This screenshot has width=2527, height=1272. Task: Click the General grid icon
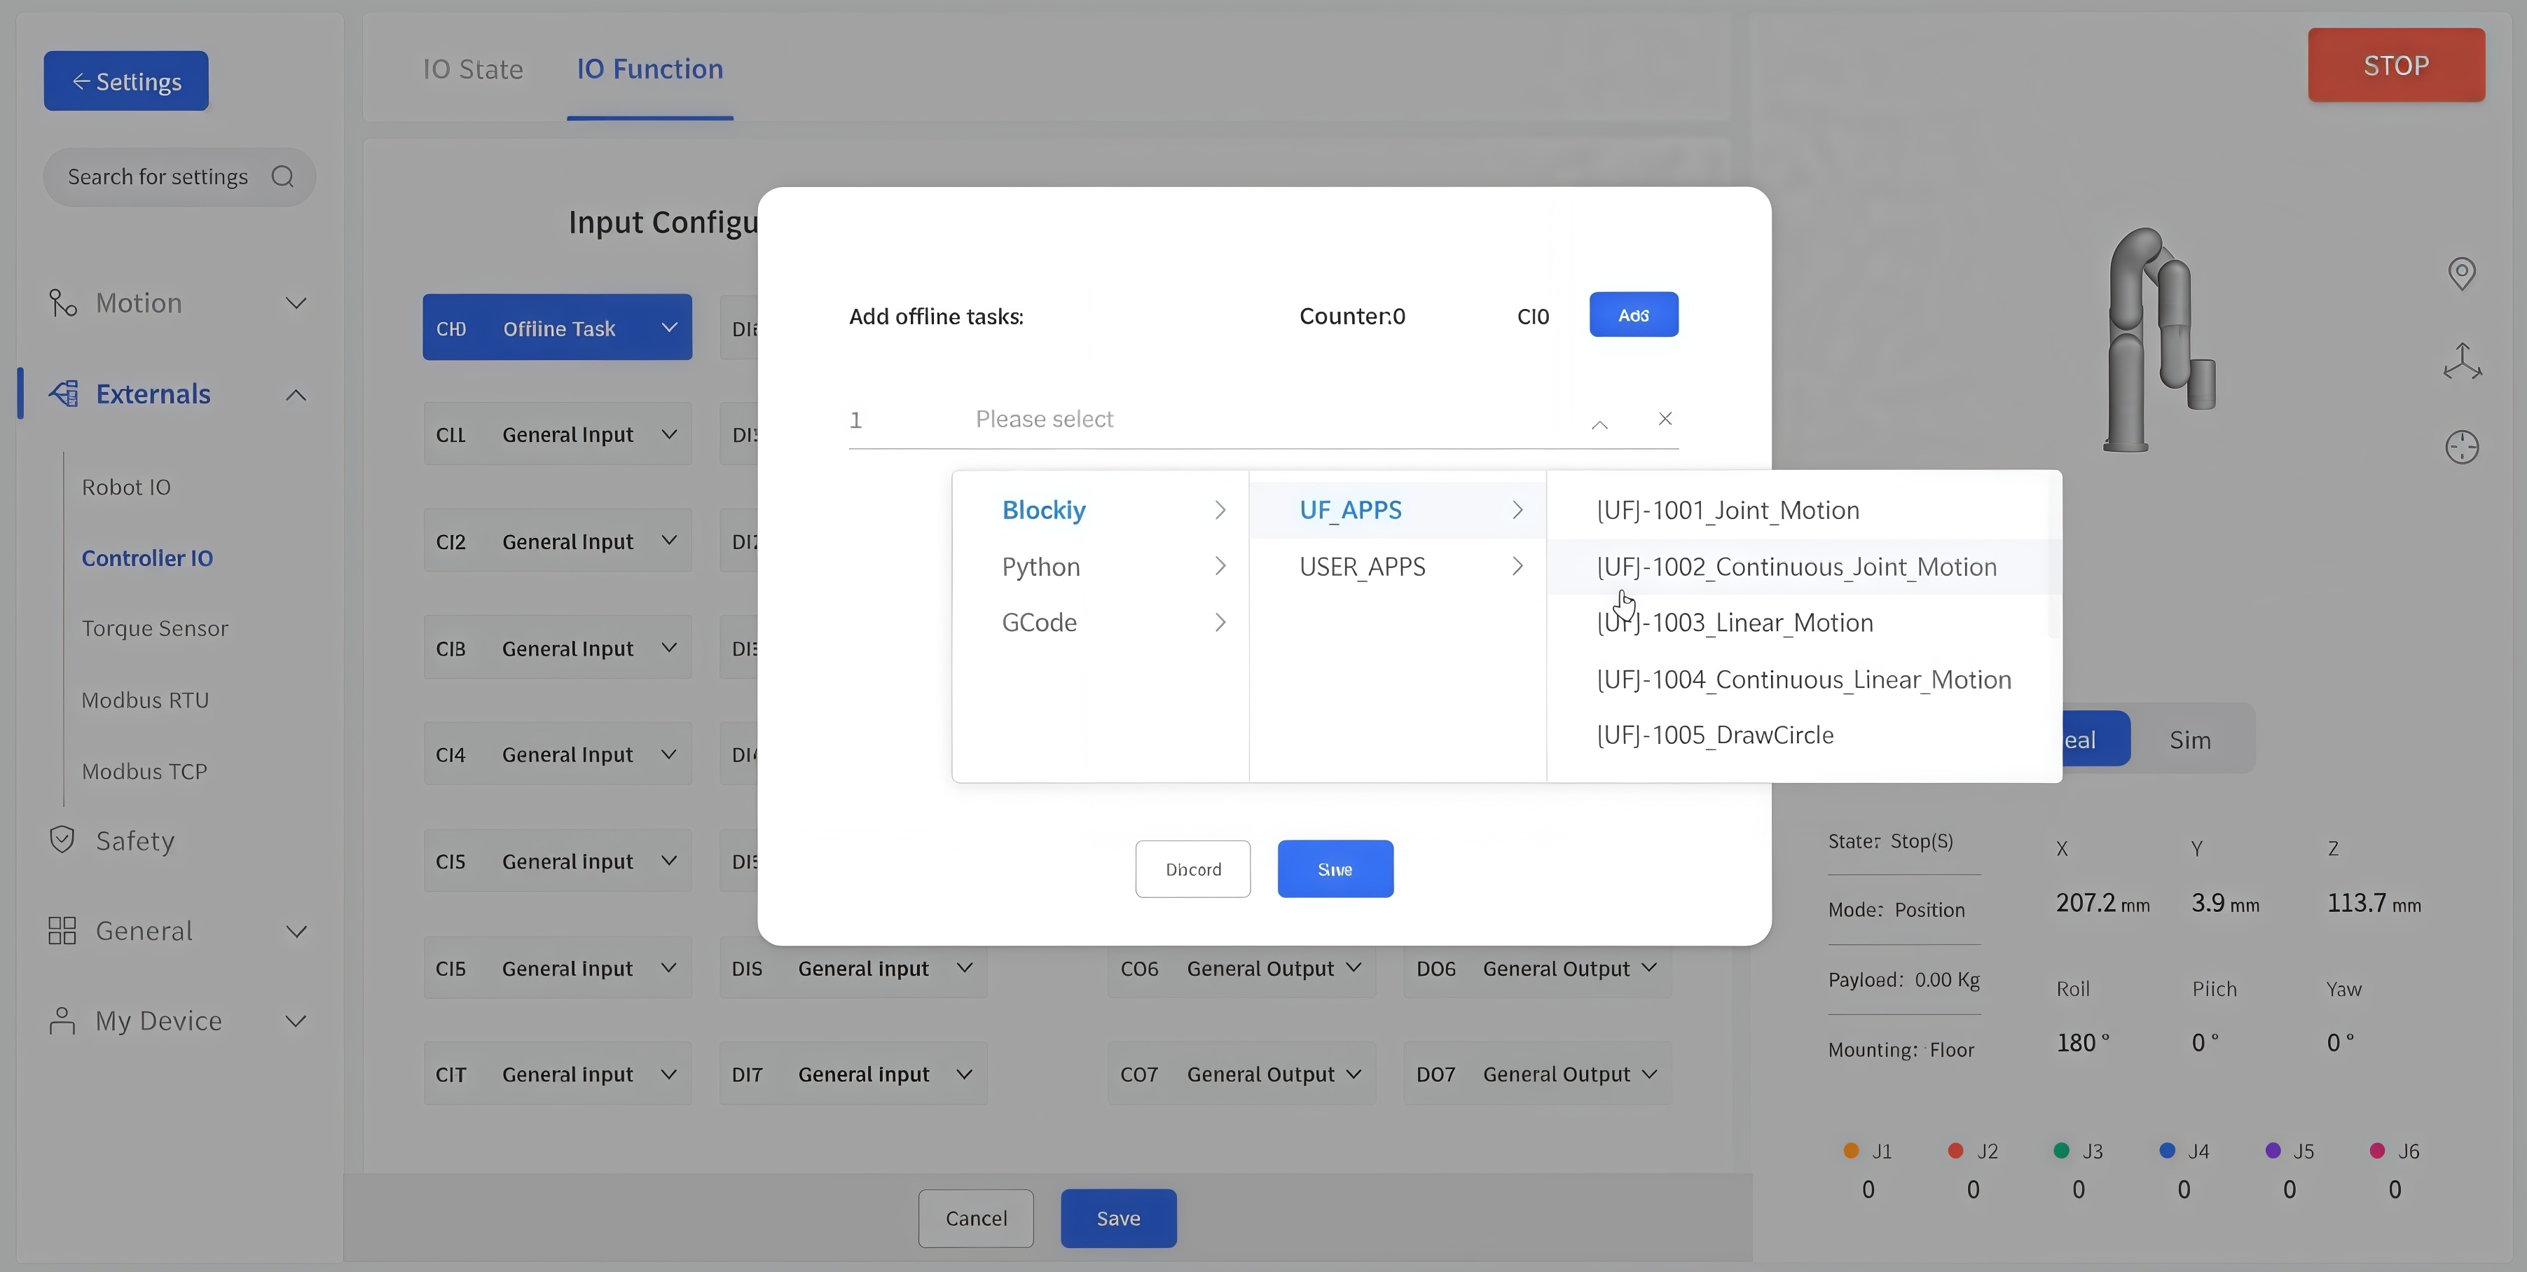coord(63,931)
